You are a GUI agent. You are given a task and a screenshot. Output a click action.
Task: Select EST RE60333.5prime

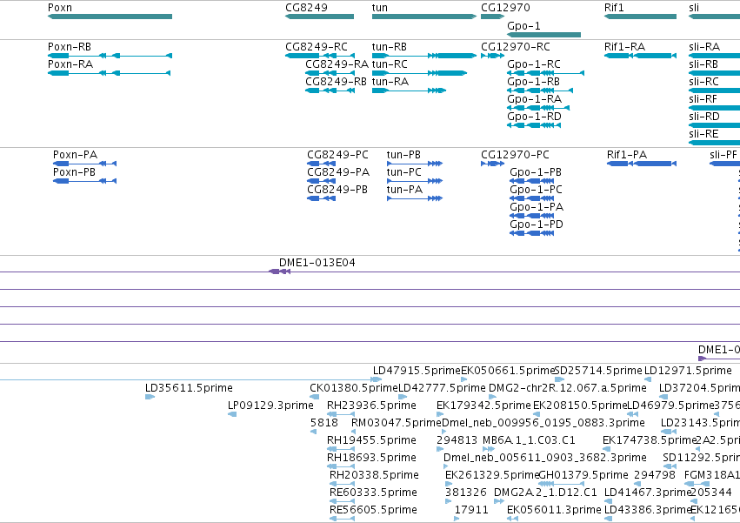click(x=373, y=493)
